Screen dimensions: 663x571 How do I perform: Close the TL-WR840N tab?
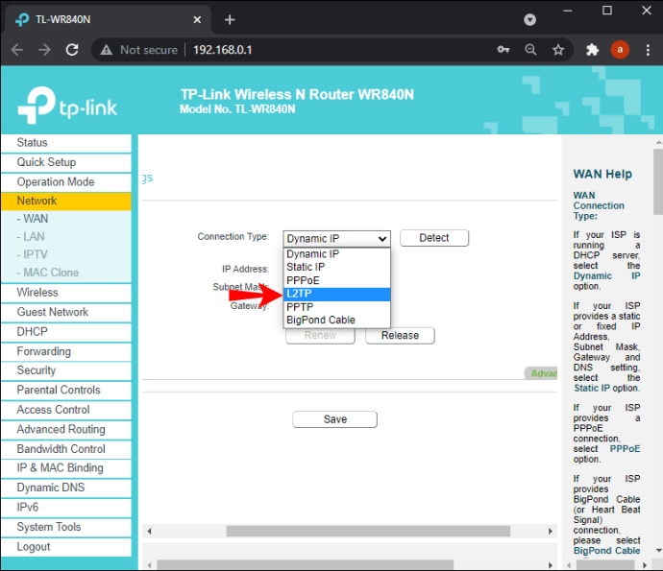(x=197, y=19)
